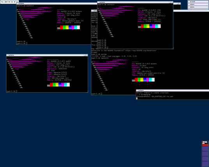Open title menu icon of raspberrypi xterm window
The width and height of the screenshot is (209, 167).
92,11
